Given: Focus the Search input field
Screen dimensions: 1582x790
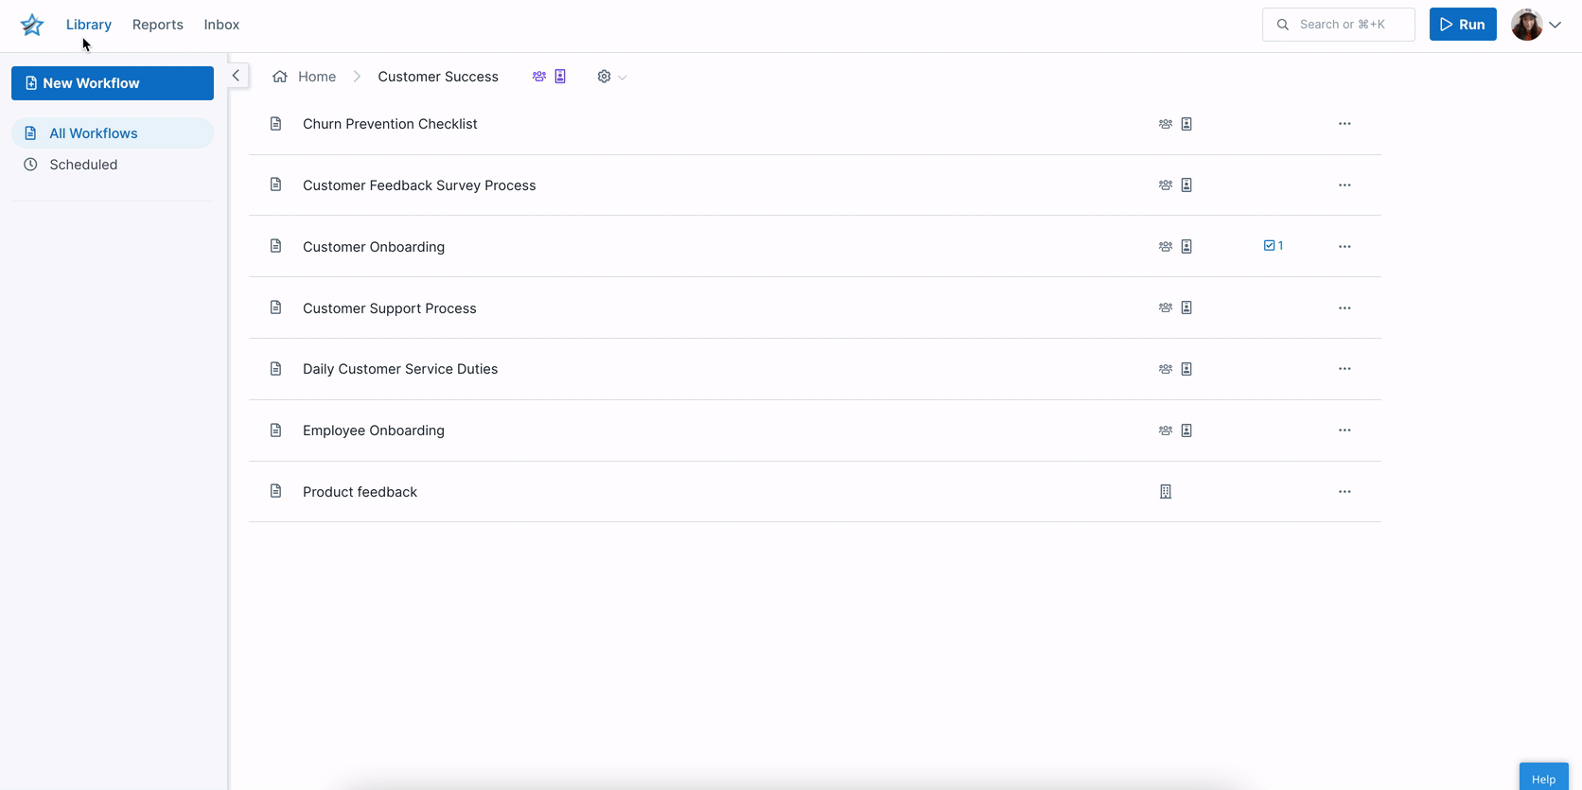Looking at the screenshot, I should [x=1338, y=25].
